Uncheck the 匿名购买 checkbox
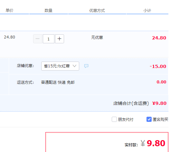Screen dimensions: 170x152 click(149, 119)
